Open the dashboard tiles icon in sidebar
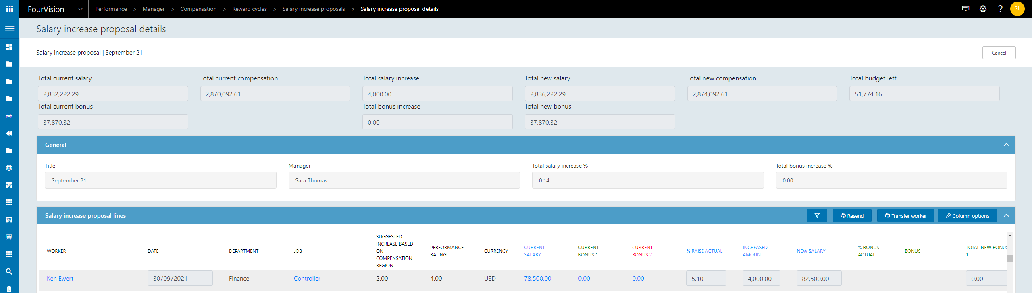 tap(9, 47)
